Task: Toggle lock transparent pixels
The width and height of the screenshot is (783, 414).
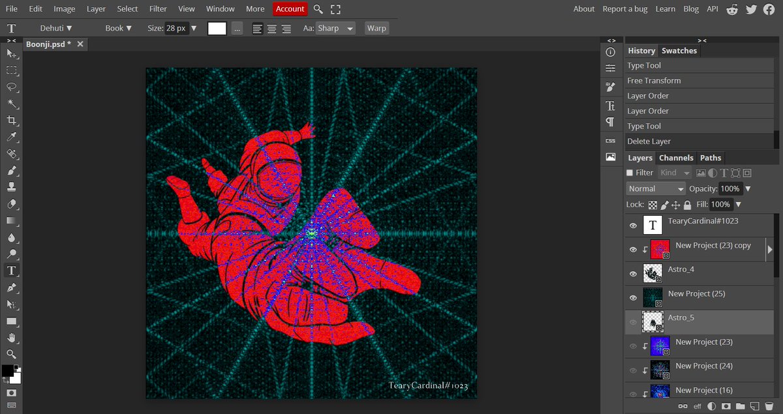Action: (652, 205)
